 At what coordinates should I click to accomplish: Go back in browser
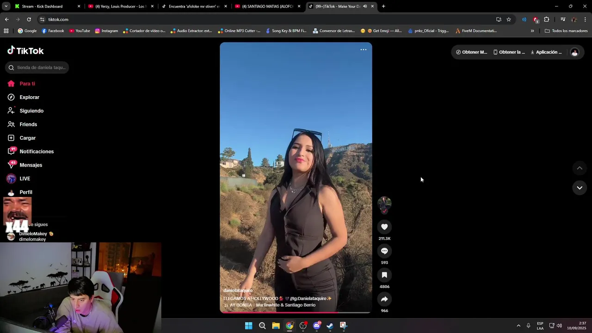[6, 19]
